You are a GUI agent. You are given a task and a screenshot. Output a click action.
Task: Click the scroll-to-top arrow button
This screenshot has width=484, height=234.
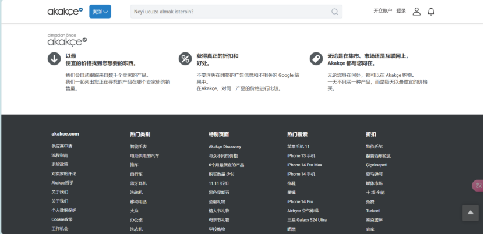[x=471, y=212]
